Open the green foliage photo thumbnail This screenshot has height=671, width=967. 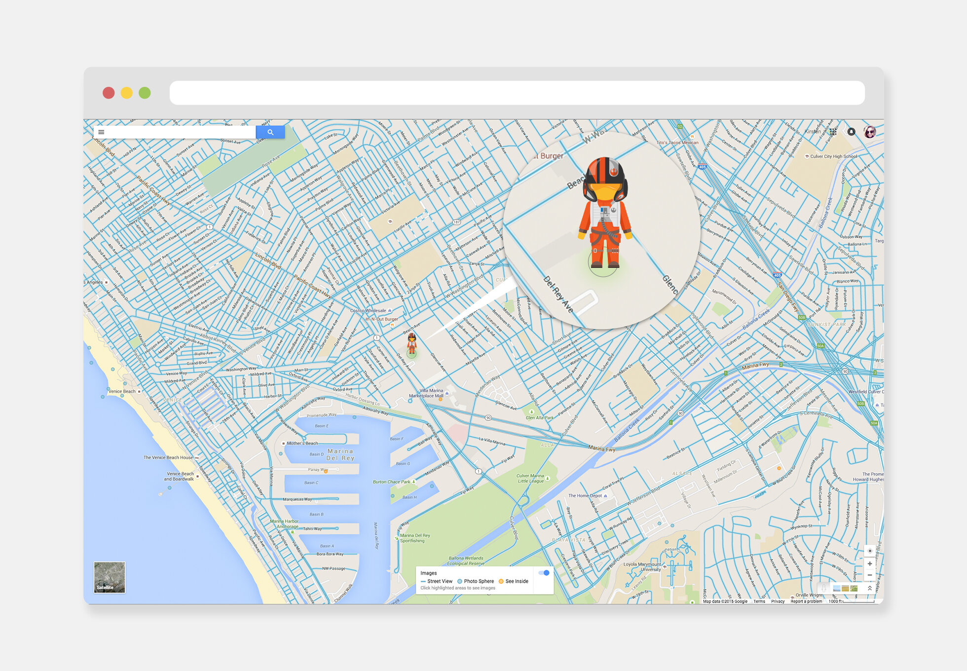point(854,588)
